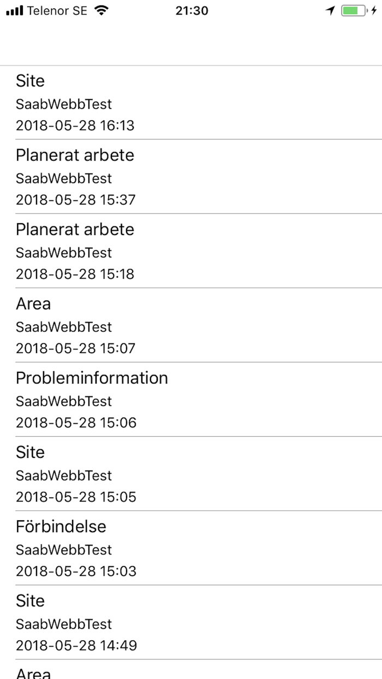Tap the Telenor SE carrier label
This screenshot has height=679, width=382.
coord(57,11)
